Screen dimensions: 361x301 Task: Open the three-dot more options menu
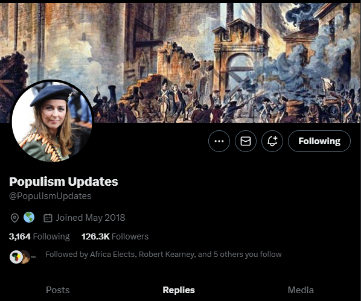point(219,141)
